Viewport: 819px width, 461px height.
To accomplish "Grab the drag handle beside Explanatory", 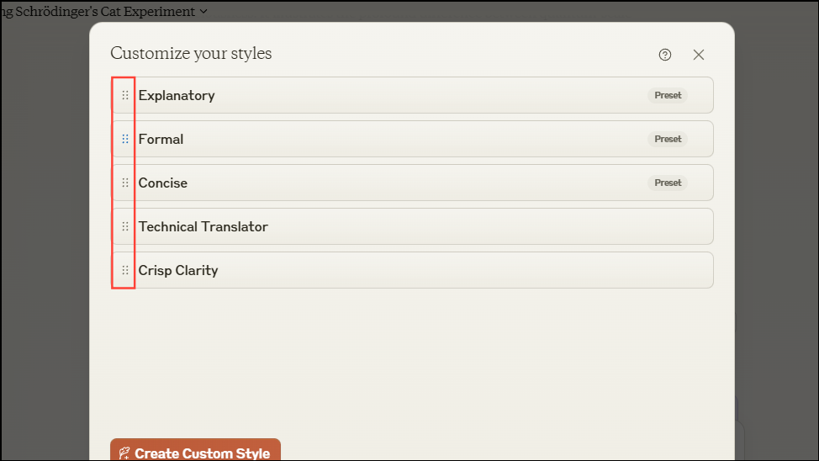I will [125, 95].
